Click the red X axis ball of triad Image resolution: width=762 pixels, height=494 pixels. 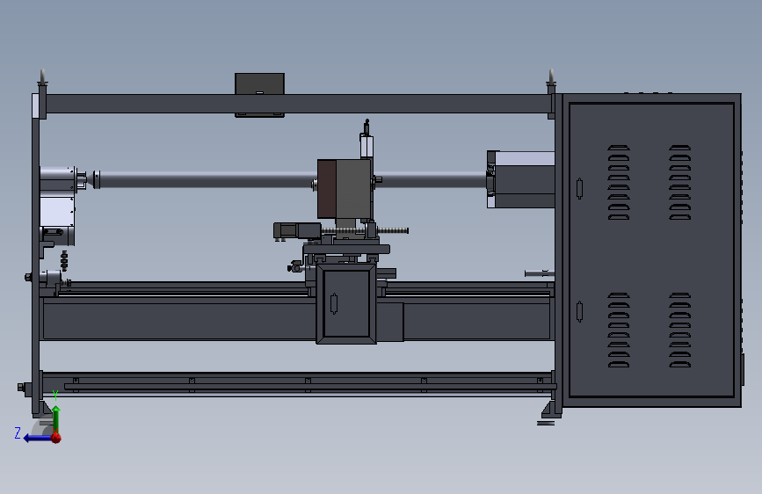[x=56, y=438]
